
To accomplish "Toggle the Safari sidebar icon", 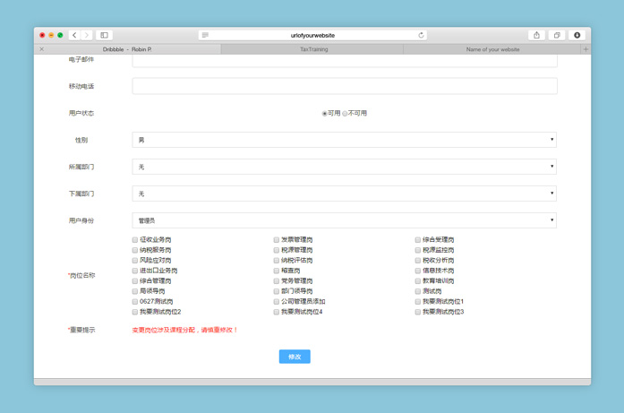I will (104, 35).
